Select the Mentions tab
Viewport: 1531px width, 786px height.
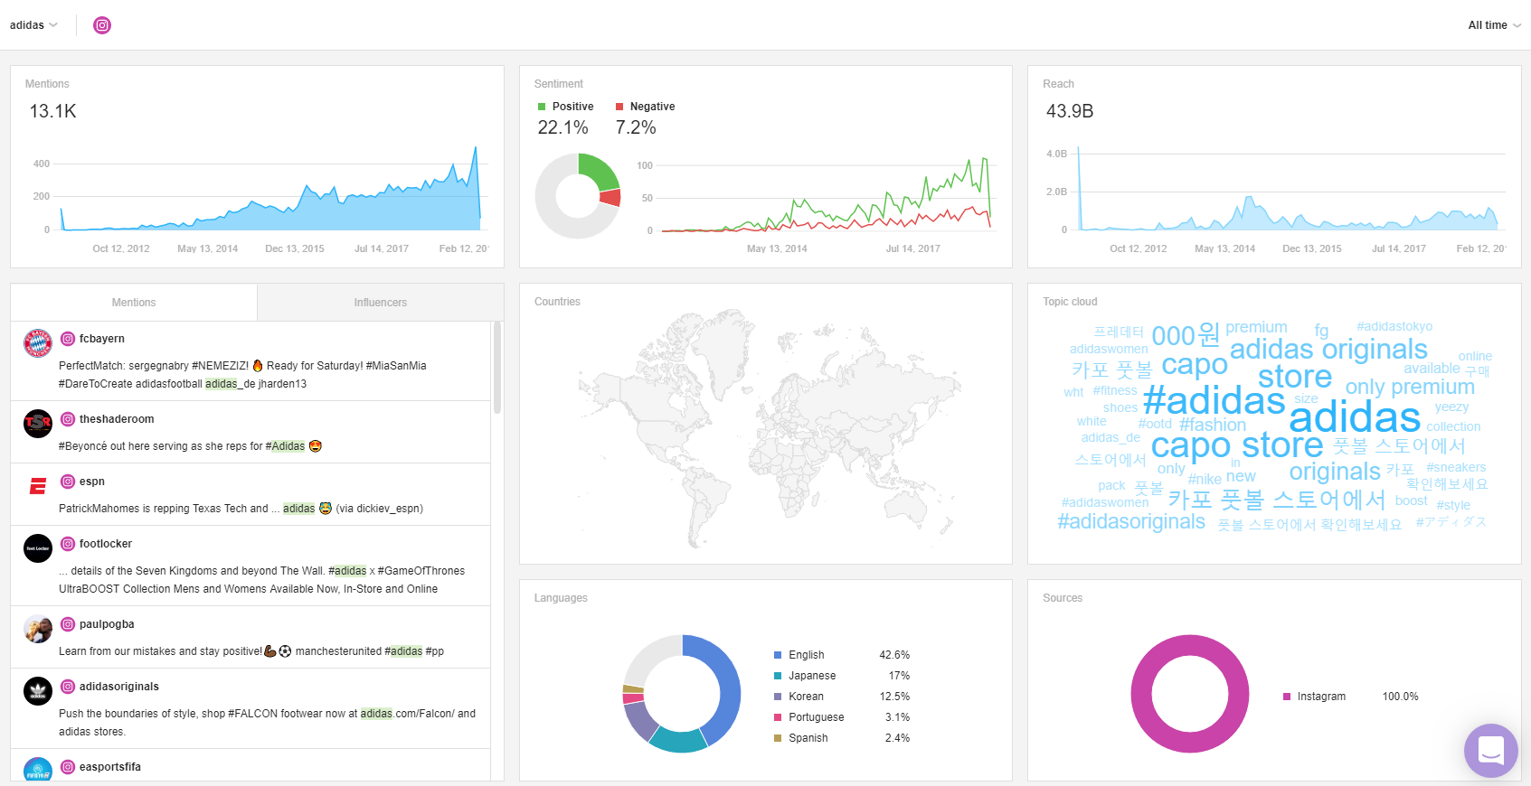(x=134, y=303)
